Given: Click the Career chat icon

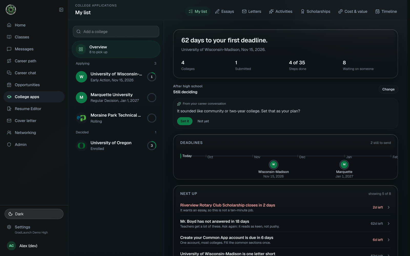Looking at the screenshot, I should (9, 73).
